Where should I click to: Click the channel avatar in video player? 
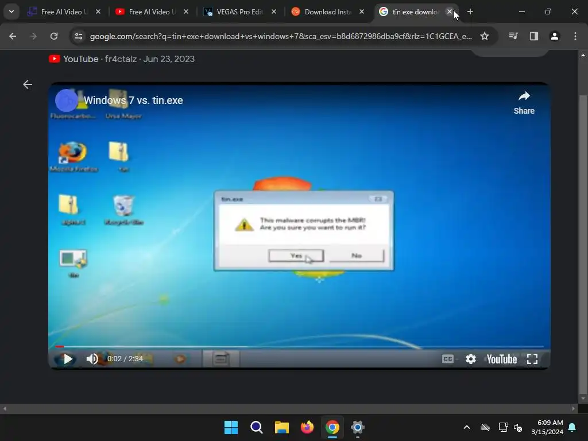(x=67, y=100)
